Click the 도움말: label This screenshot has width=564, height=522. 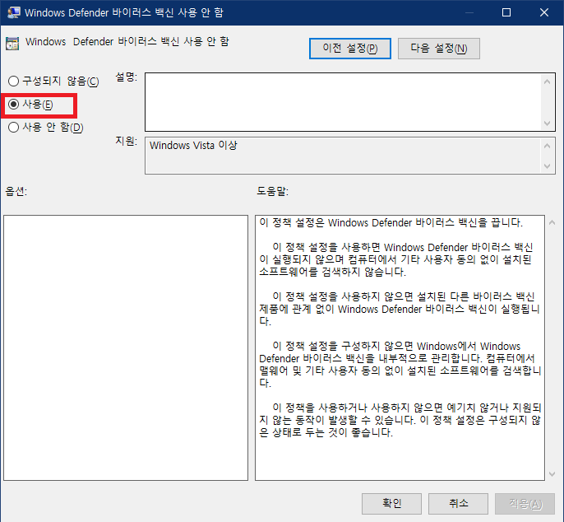273,191
